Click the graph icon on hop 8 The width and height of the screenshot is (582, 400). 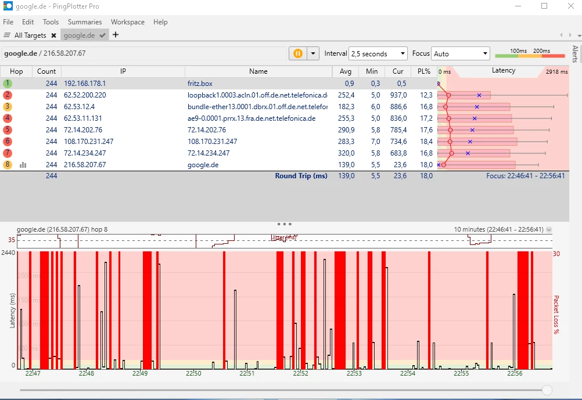(23, 165)
